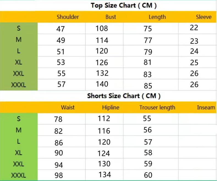Select the Trouser length column header
This screenshot has width=217, height=181.
[x=157, y=107]
